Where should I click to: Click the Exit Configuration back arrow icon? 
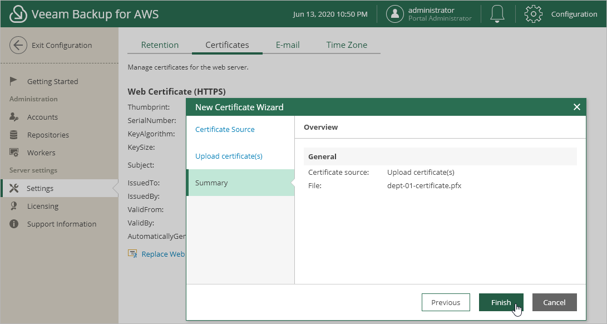click(x=18, y=45)
